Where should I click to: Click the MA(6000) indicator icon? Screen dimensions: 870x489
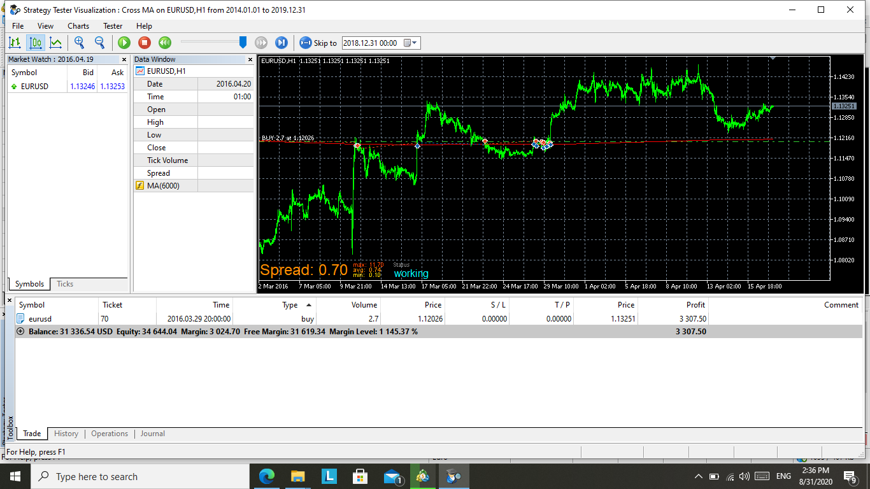click(140, 186)
